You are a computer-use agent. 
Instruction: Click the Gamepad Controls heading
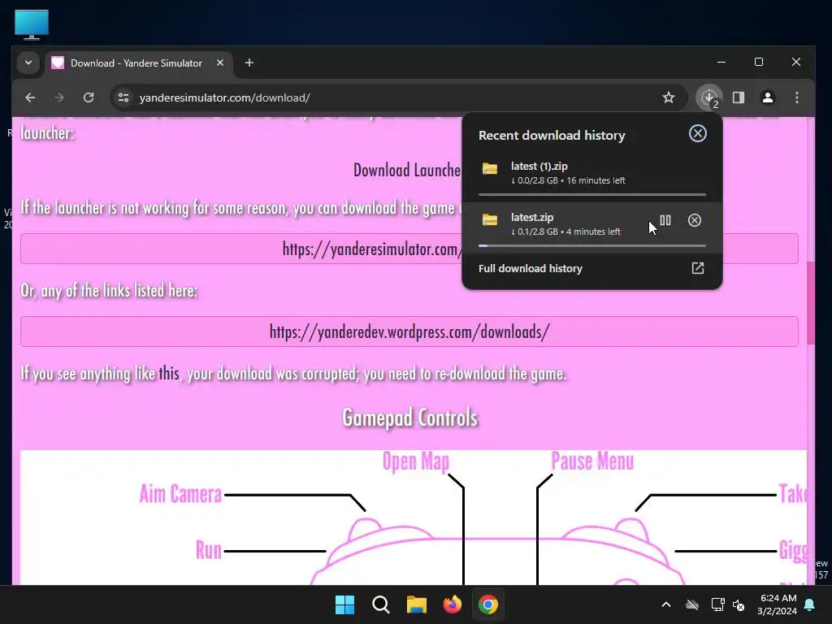pos(409,418)
